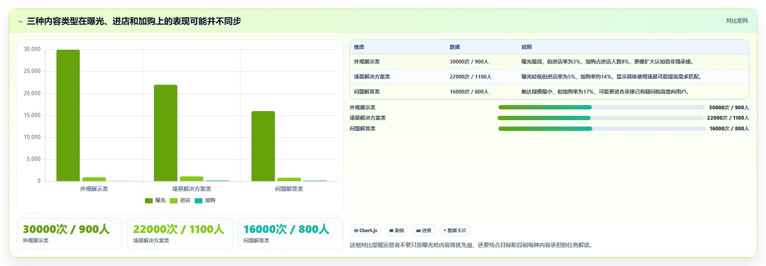Click the 数据 column header
The image size is (766, 266).
455,47
